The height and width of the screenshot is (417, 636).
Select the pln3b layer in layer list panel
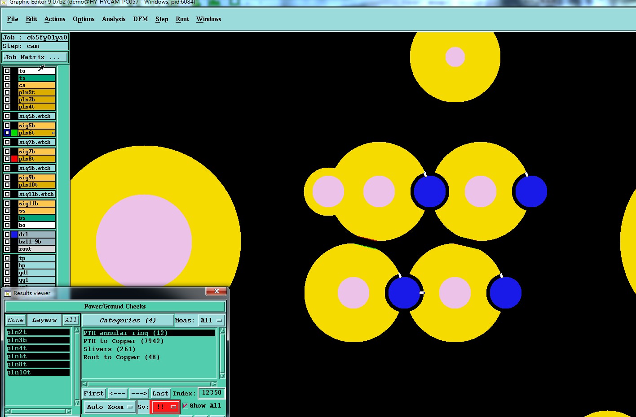tap(37, 100)
